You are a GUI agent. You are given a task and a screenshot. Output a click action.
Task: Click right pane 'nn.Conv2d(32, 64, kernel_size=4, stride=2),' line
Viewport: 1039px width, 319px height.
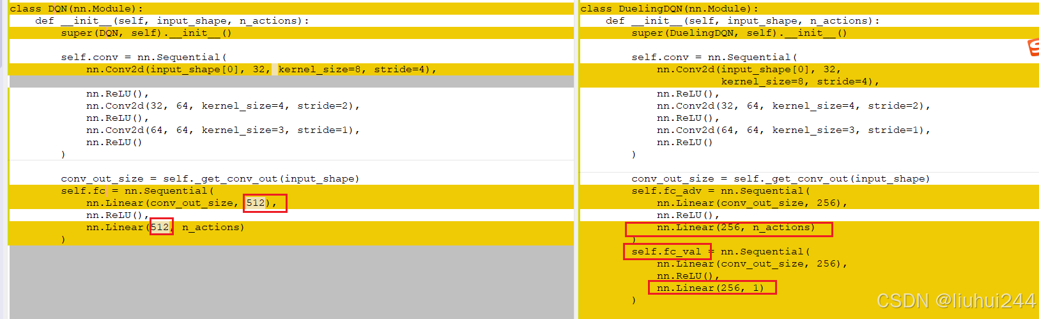point(794,106)
